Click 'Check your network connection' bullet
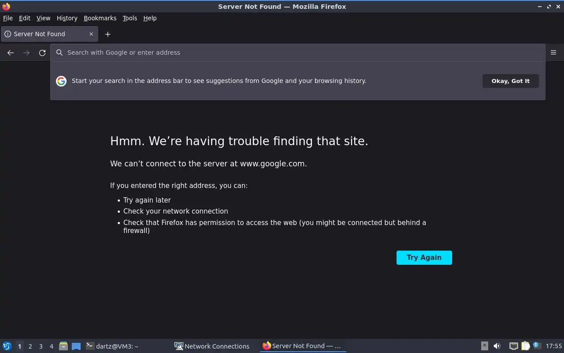This screenshot has width=564, height=353. click(176, 211)
